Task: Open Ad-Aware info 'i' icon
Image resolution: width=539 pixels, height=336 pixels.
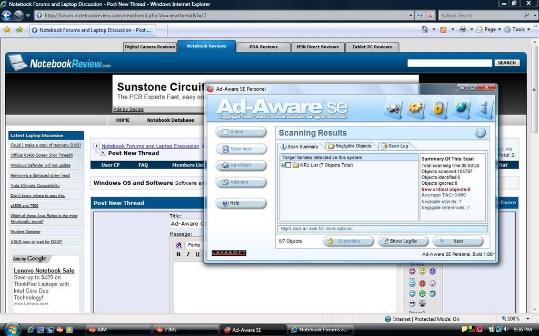Action: pyautogui.click(x=484, y=108)
